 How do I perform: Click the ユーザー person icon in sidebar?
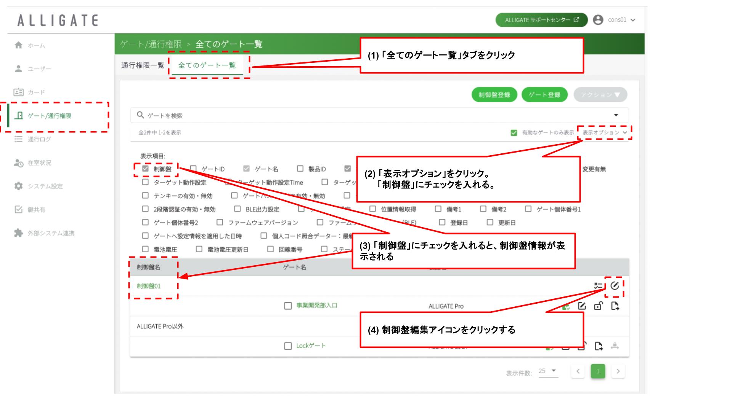(x=18, y=68)
